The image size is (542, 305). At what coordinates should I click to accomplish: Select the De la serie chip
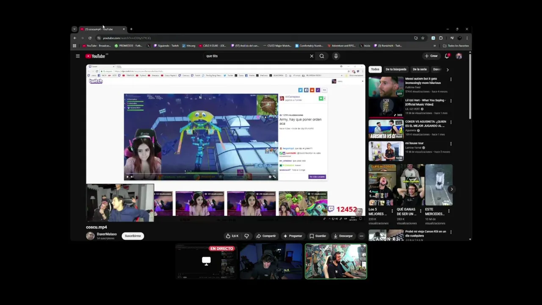pos(420,69)
